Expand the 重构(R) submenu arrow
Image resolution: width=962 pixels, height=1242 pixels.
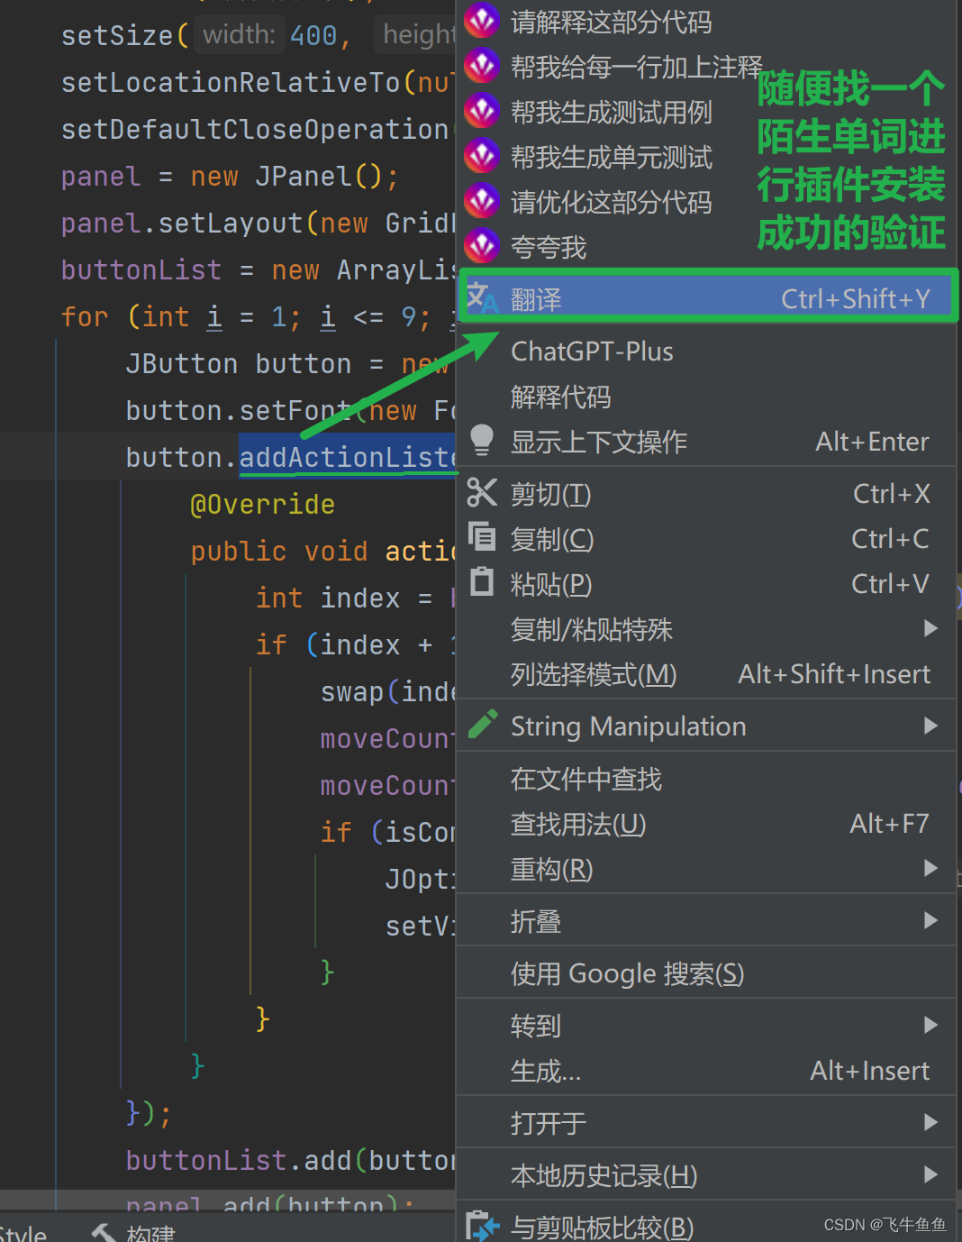pyautogui.click(x=931, y=868)
